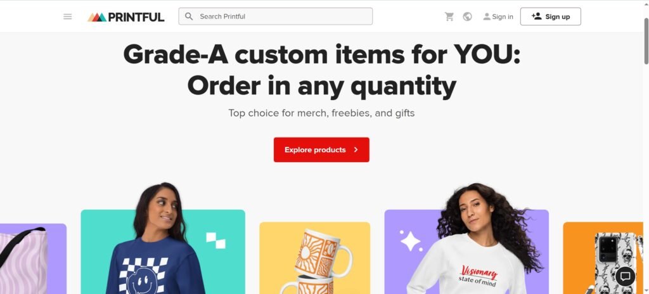The image size is (649, 294).
Task: Open the shopping cart
Action: click(449, 16)
